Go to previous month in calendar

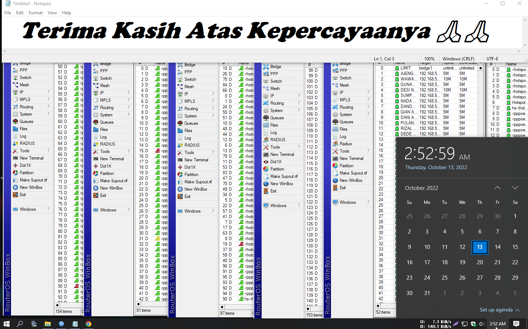[x=498, y=188]
